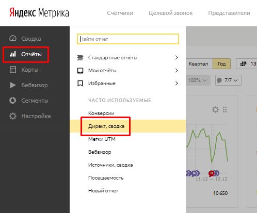Click the Отчёты bar chart icon
Viewport: 257px width, 213px height.
13,54
